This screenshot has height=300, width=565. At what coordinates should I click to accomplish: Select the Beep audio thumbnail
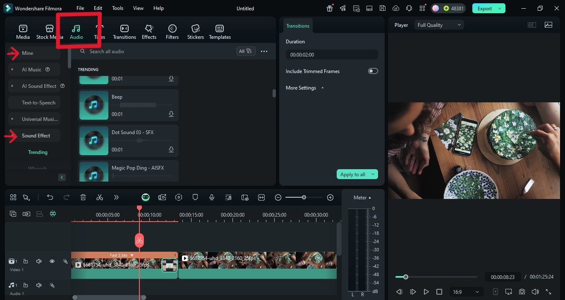pos(93,105)
